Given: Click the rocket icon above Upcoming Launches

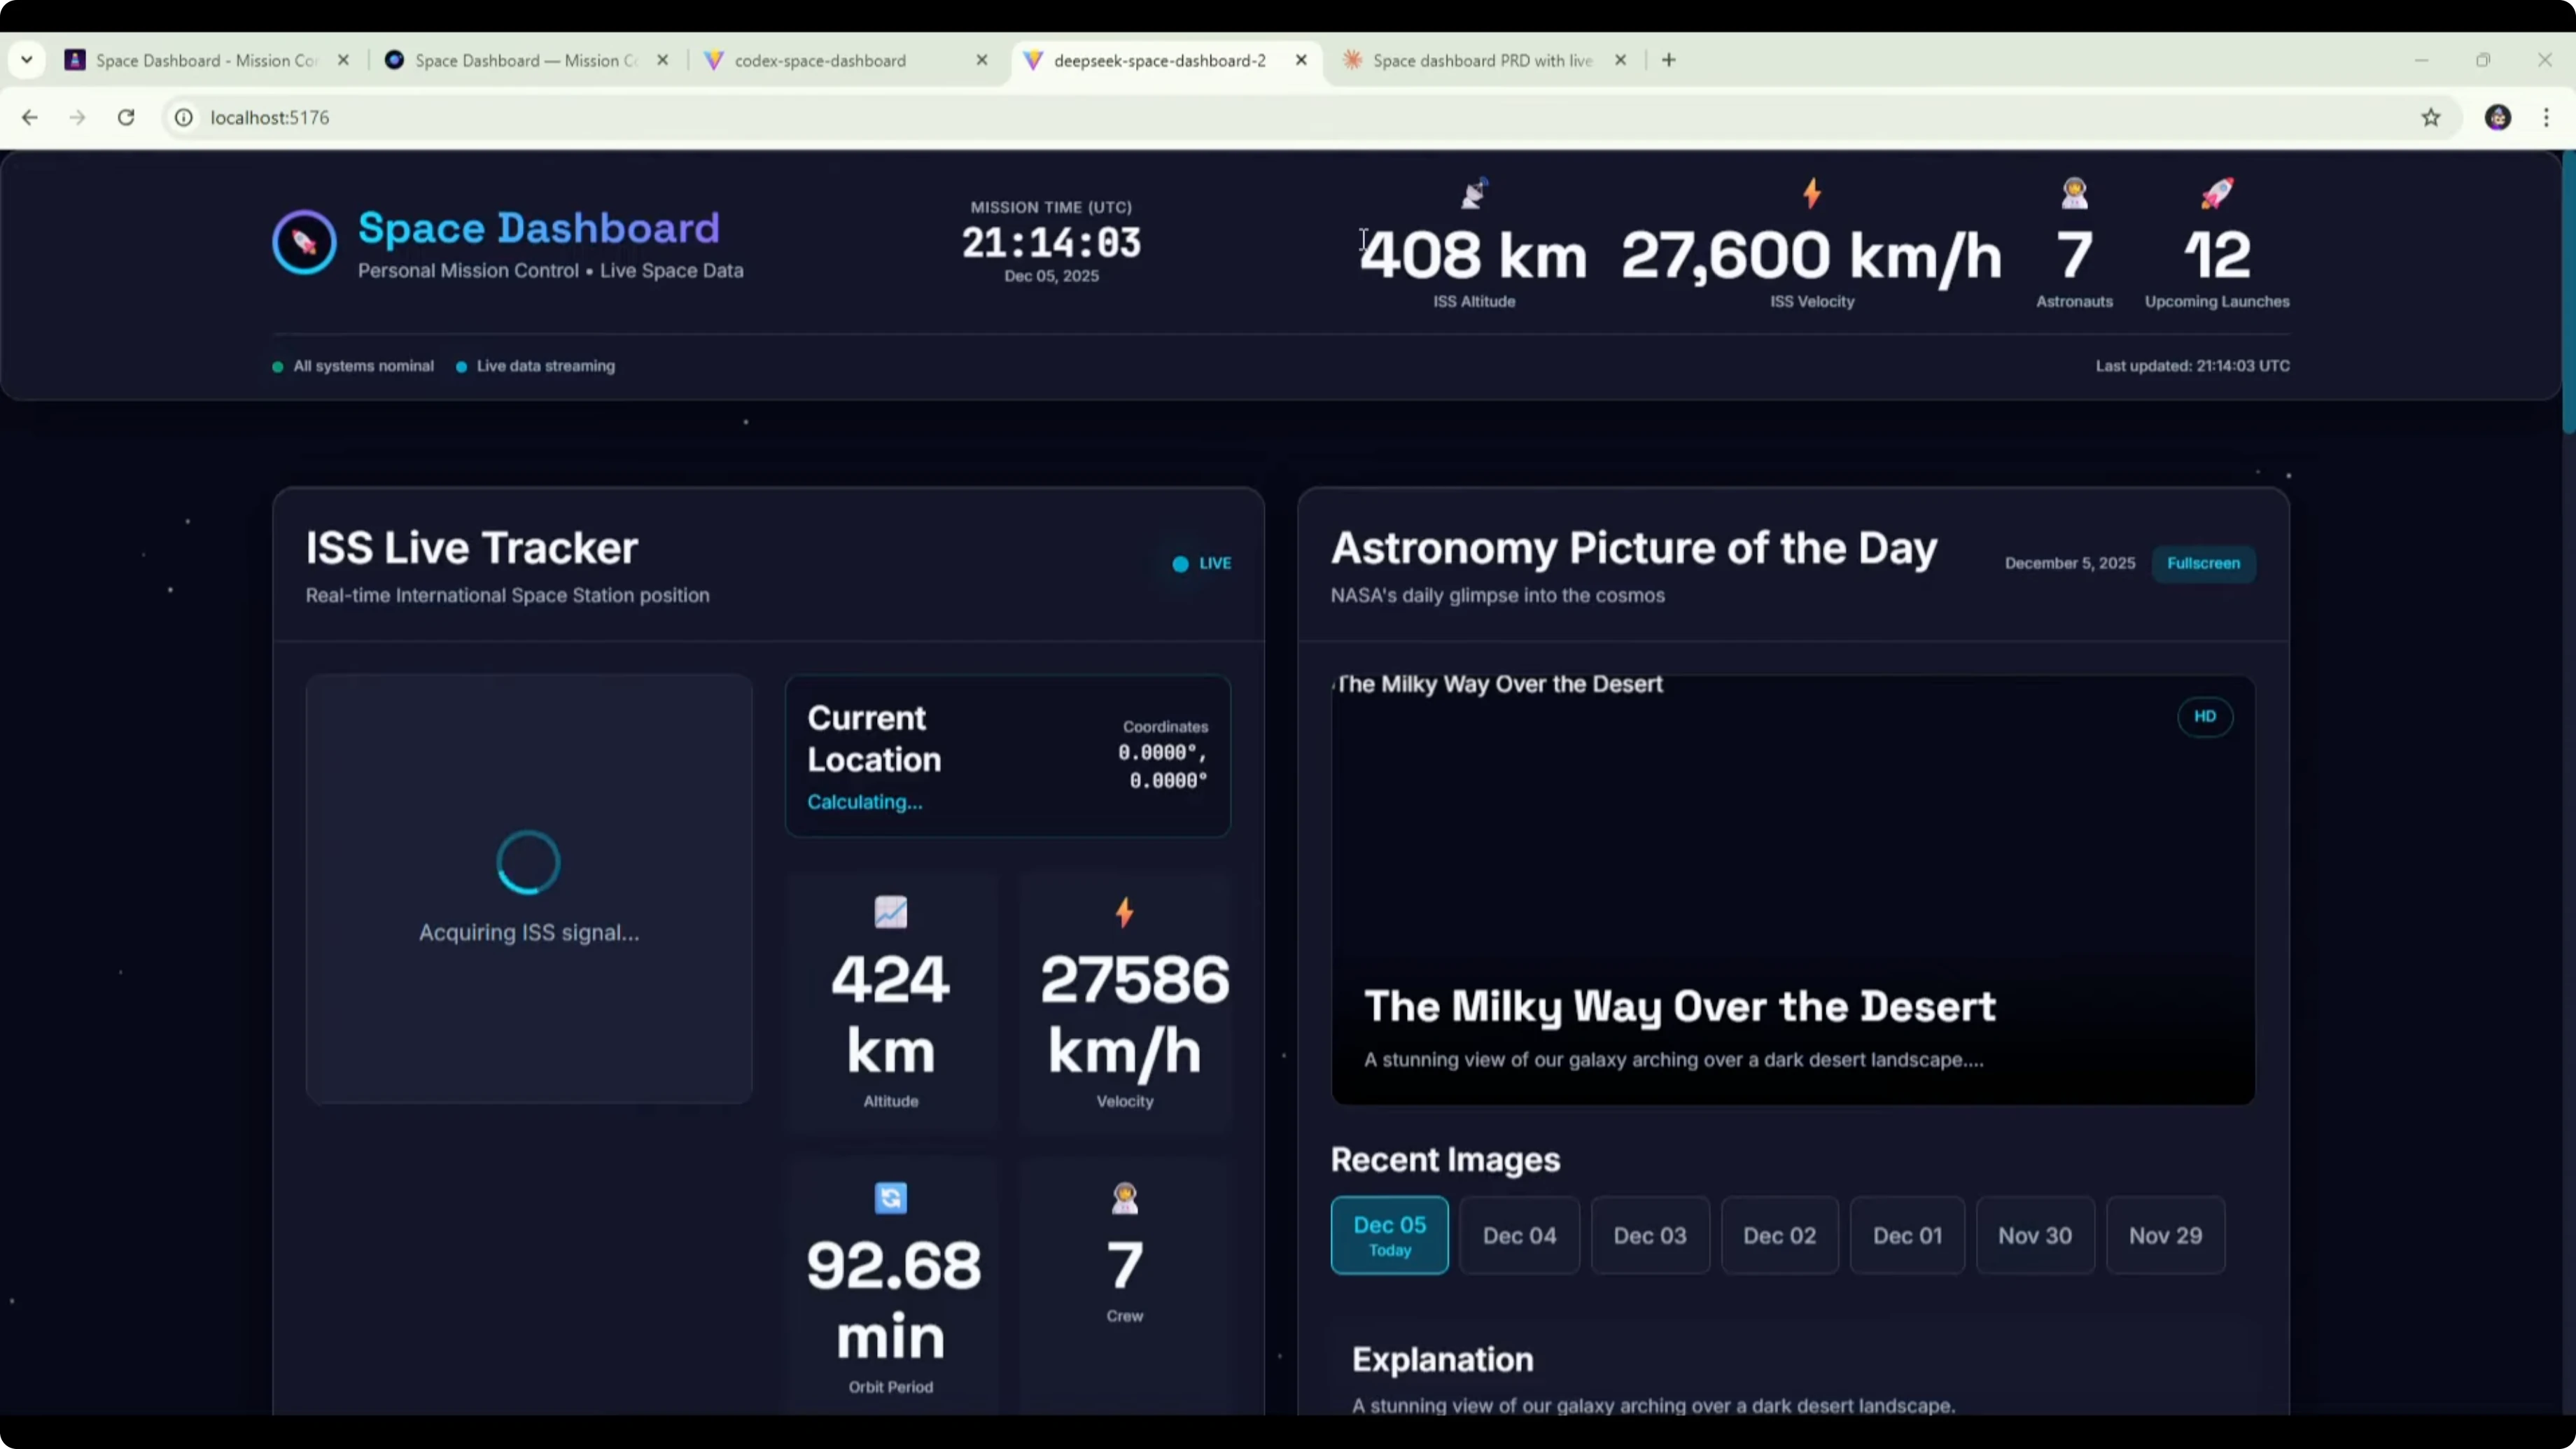Looking at the screenshot, I should pyautogui.click(x=2217, y=192).
